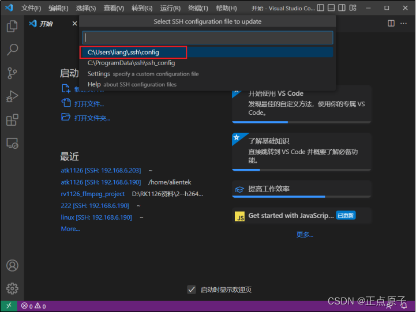The width and height of the screenshot is (416, 312).
Task: Toggle primary side bar layout icon
Action: click(x=320, y=8)
